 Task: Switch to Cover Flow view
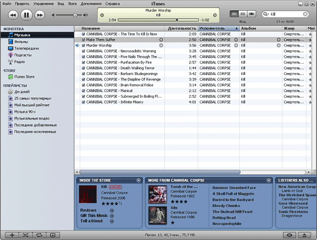(251, 14)
